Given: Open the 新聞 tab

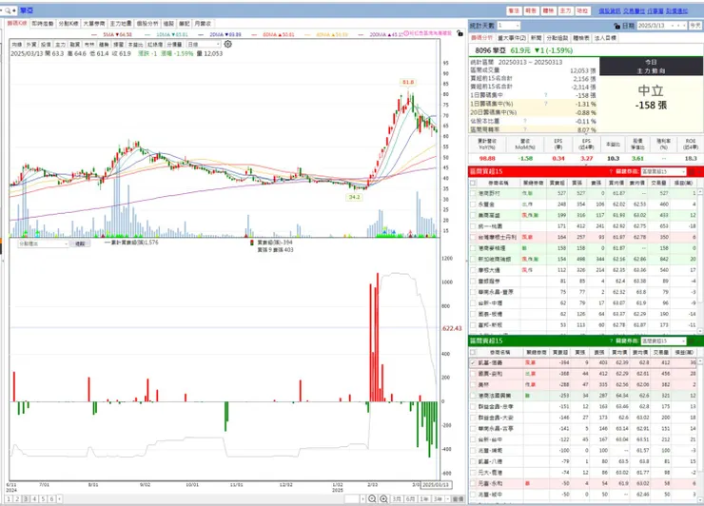Looking at the screenshot, I should pos(536,38).
